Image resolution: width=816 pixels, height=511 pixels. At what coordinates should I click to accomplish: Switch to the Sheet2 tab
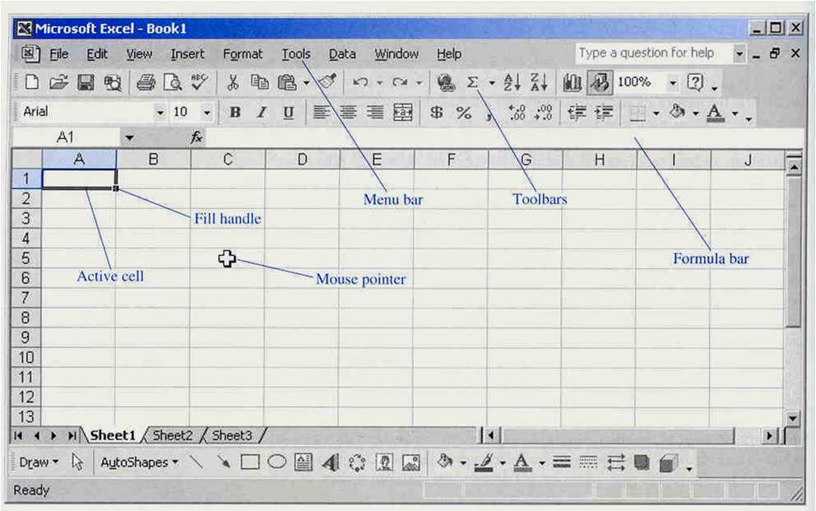tap(172, 435)
